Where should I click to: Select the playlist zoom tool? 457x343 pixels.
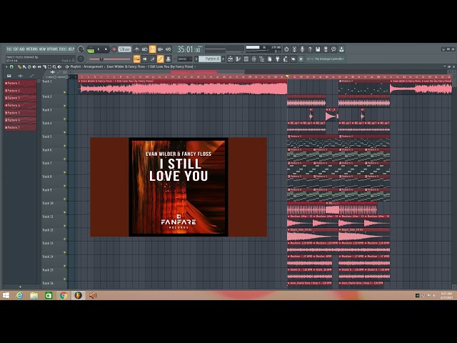54,66
